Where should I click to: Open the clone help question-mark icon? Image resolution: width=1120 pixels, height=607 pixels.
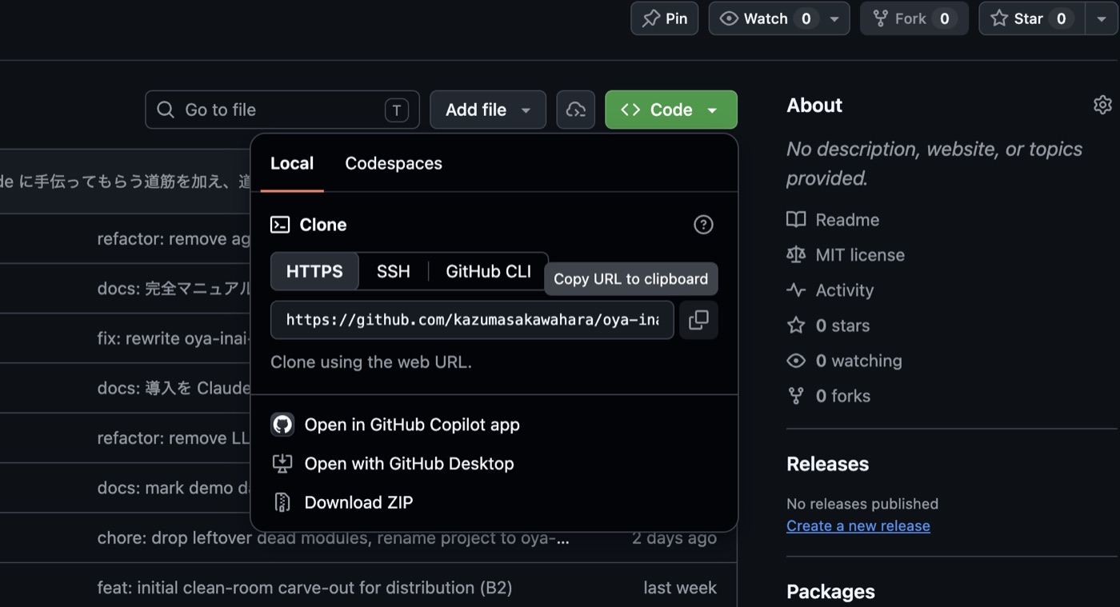point(703,225)
